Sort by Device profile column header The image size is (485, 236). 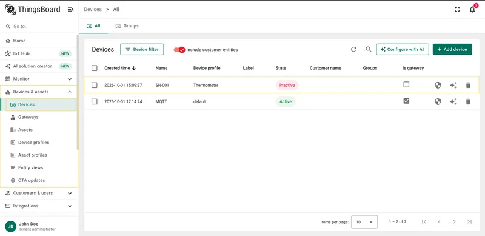tap(207, 68)
